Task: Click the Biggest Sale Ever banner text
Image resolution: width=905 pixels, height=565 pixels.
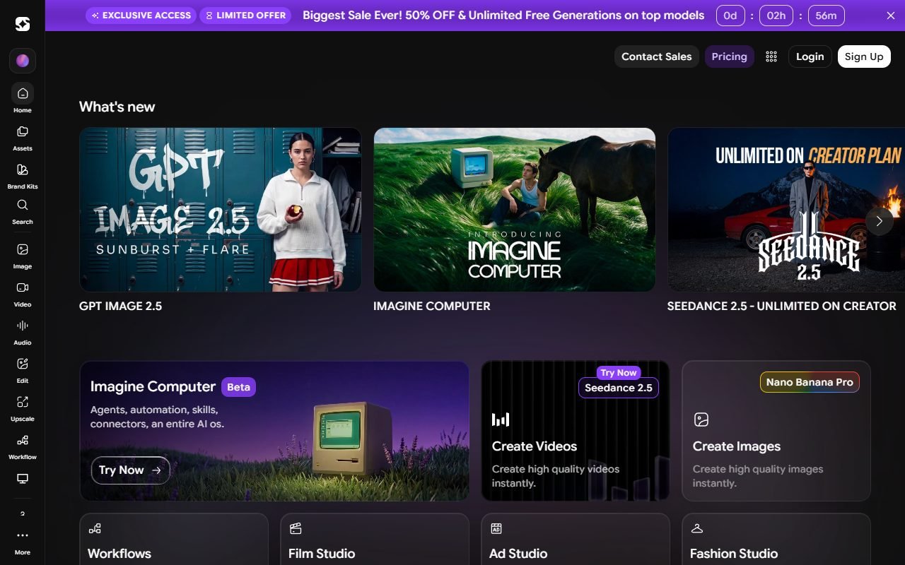Action: click(x=503, y=15)
